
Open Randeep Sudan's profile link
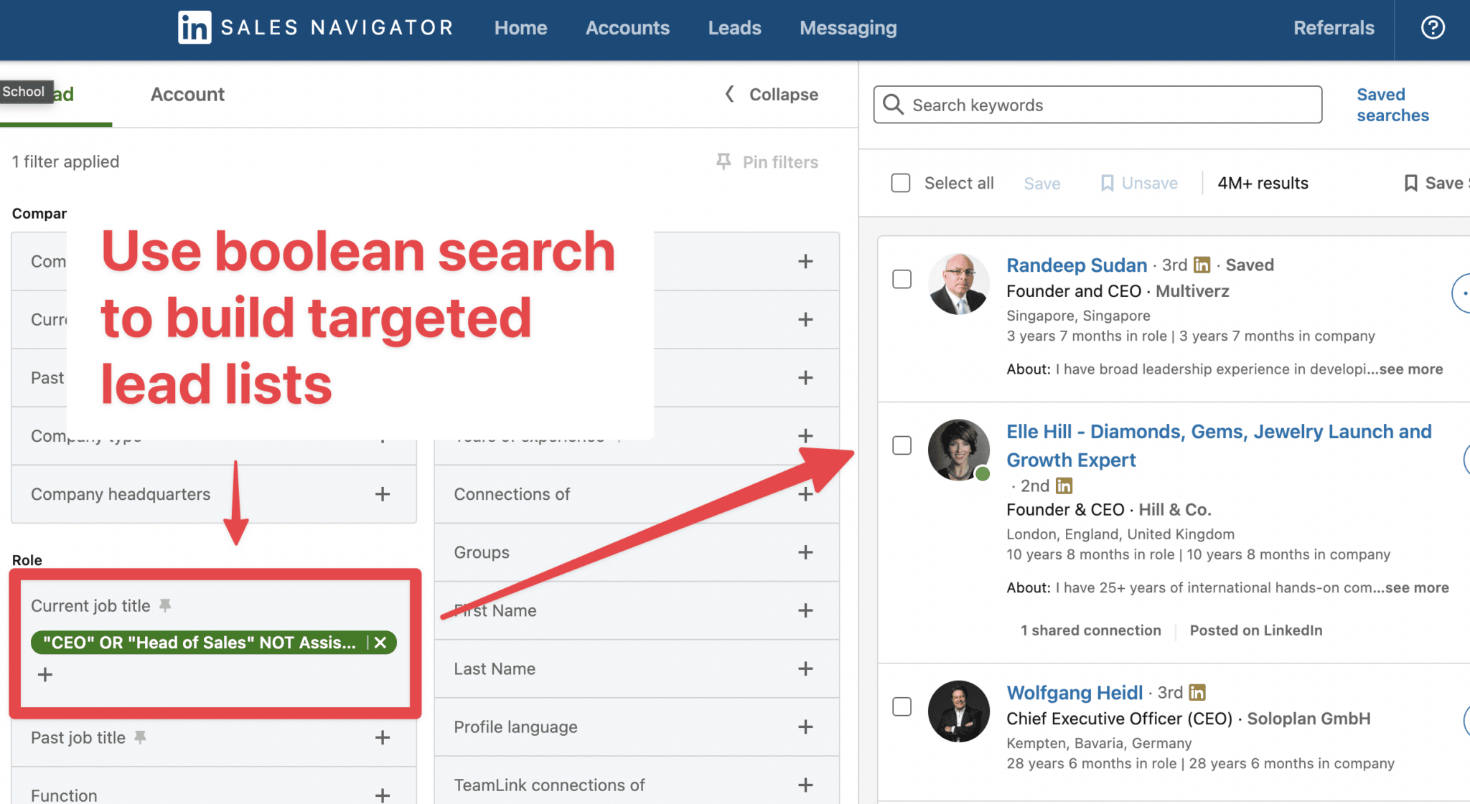1076,265
